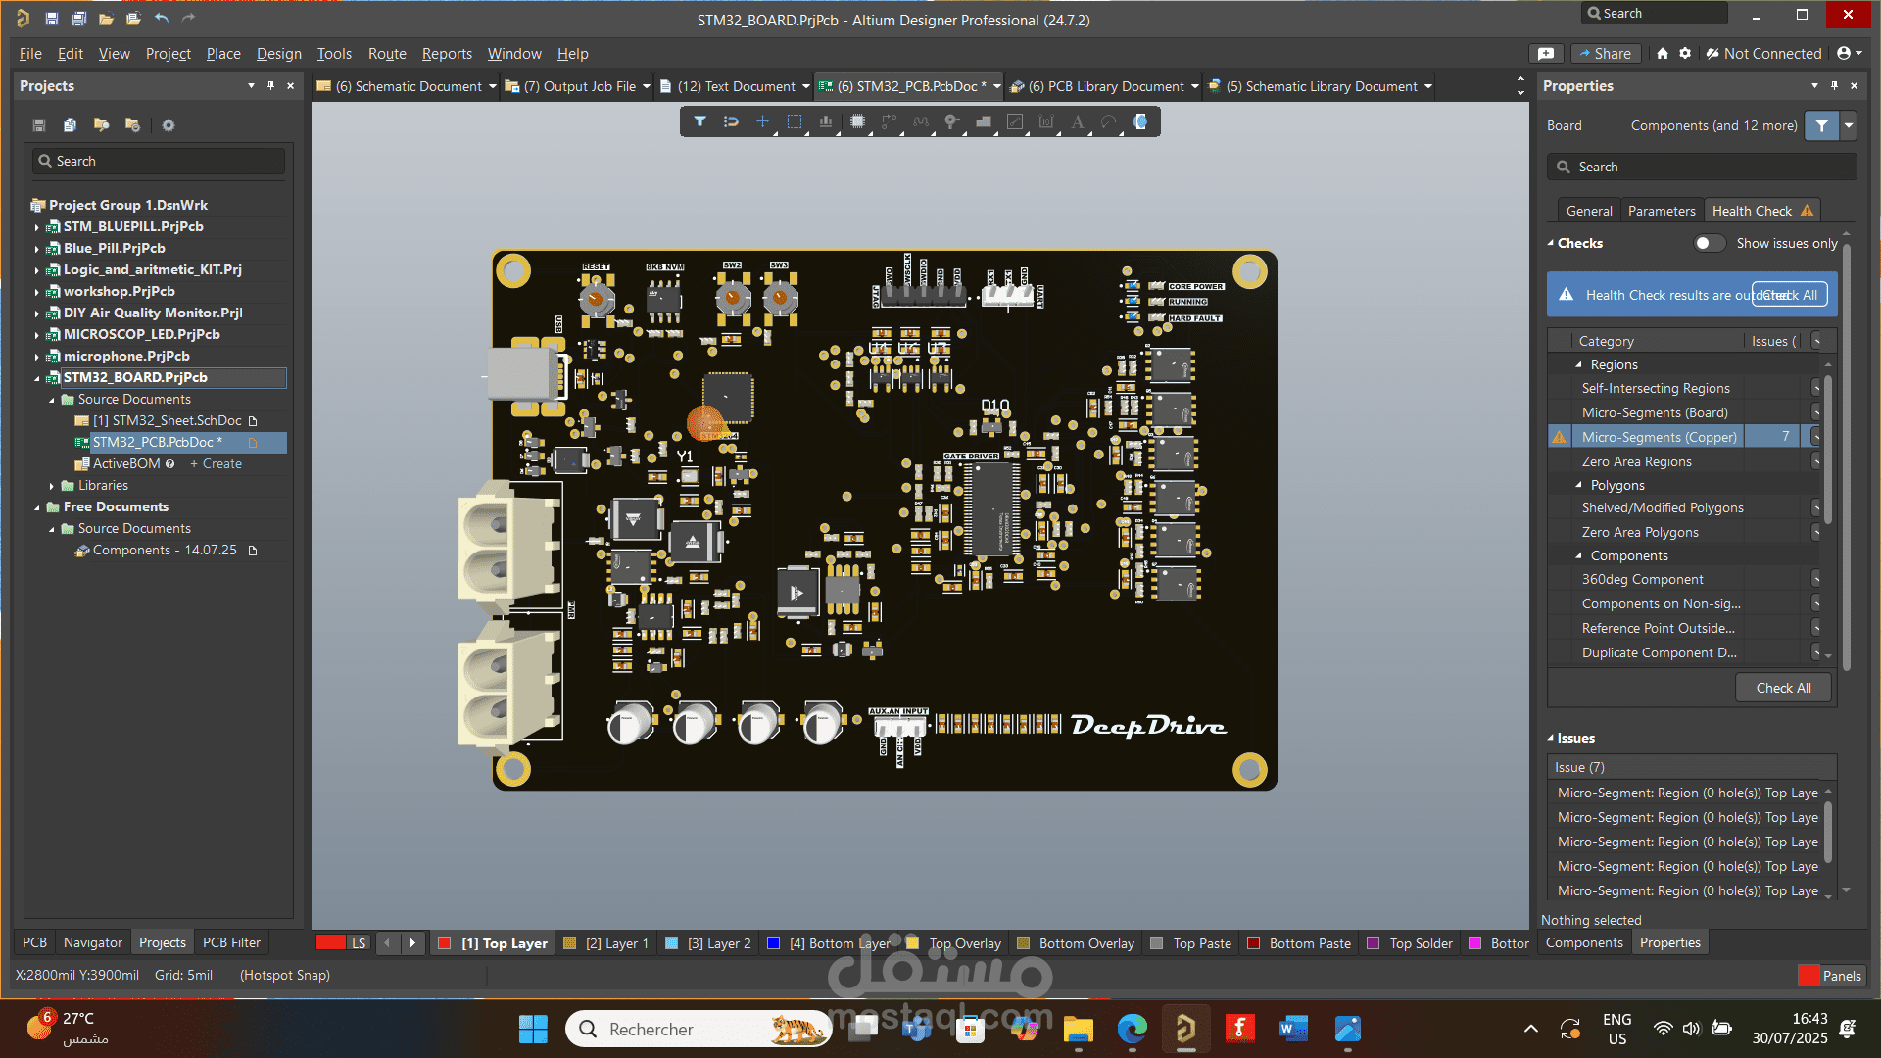
Task: Undo the last action
Action: tap(162, 18)
